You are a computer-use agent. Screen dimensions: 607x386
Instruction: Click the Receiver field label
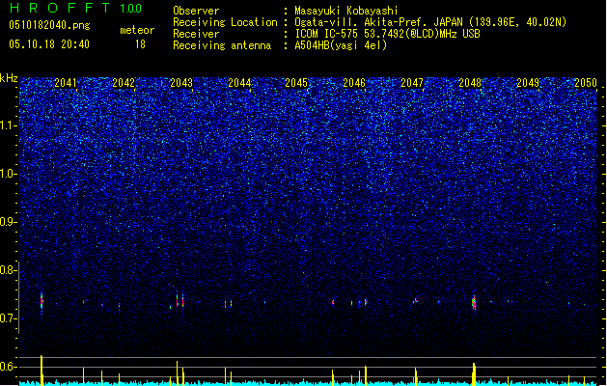coord(196,34)
